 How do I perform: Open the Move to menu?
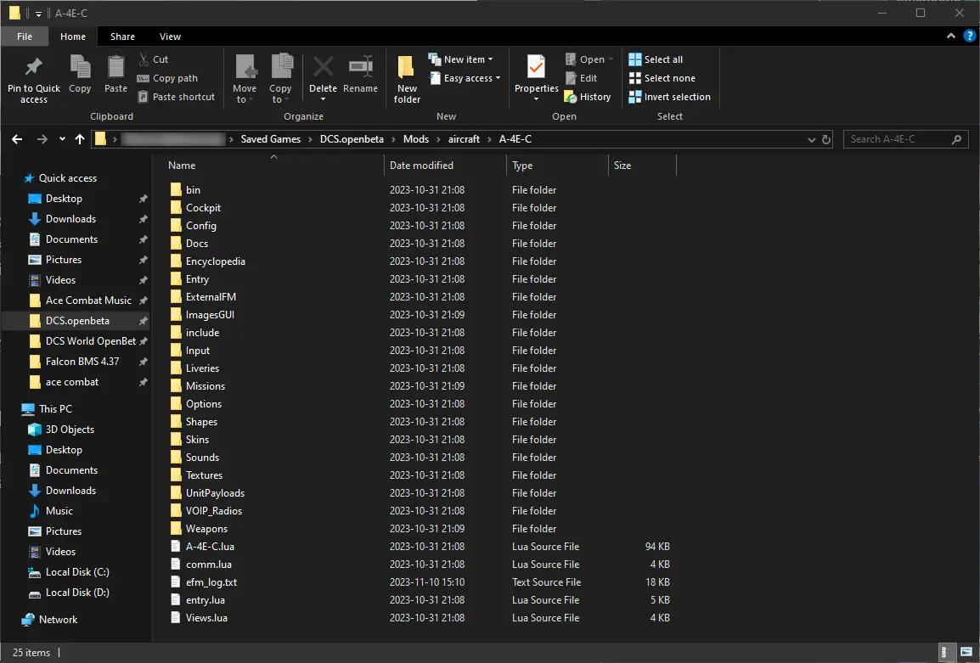pyautogui.click(x=245, y=78)
